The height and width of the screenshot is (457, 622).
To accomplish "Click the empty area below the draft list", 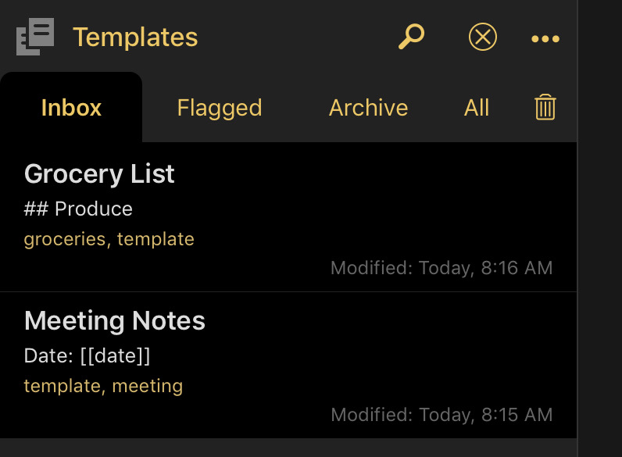I will pyautogui.click(x=288, y=448).
